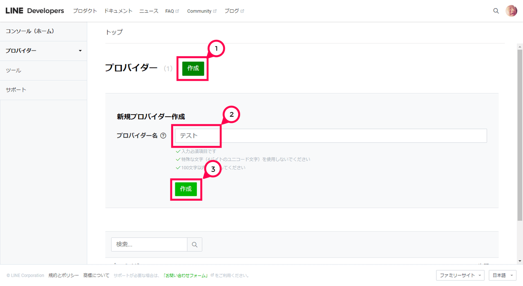Open the ファミリーサイト dropdown

point(460,275)
